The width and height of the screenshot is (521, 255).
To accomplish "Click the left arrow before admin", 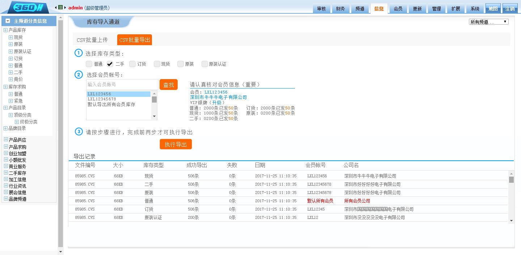I will [56, 8].
